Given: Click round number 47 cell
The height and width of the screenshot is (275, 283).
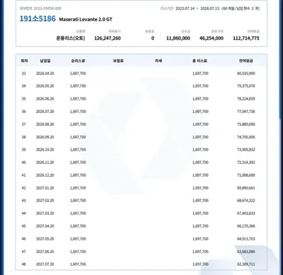Looking at the screenshot, I should [24, 252].
